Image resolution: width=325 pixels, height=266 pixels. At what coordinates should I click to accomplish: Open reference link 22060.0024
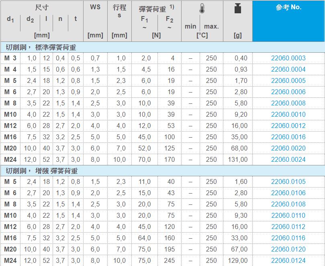pos(288,159)
